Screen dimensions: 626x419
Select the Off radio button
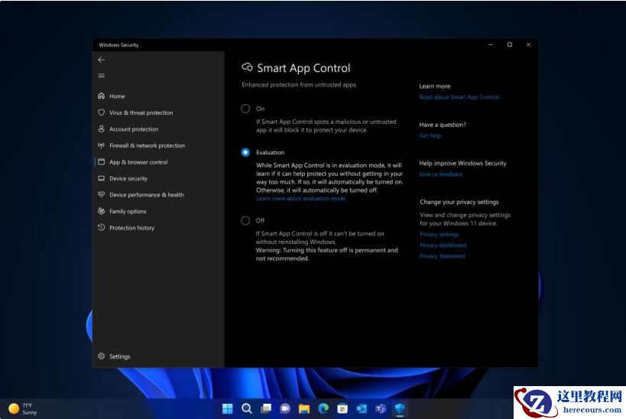[245, 220]
